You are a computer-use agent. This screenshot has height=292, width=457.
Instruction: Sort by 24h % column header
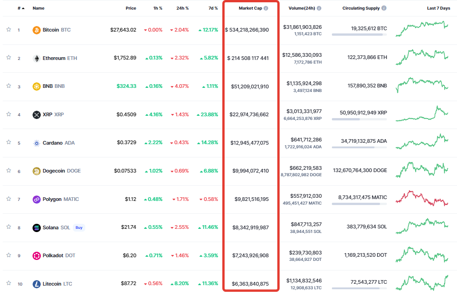[183, 8]
